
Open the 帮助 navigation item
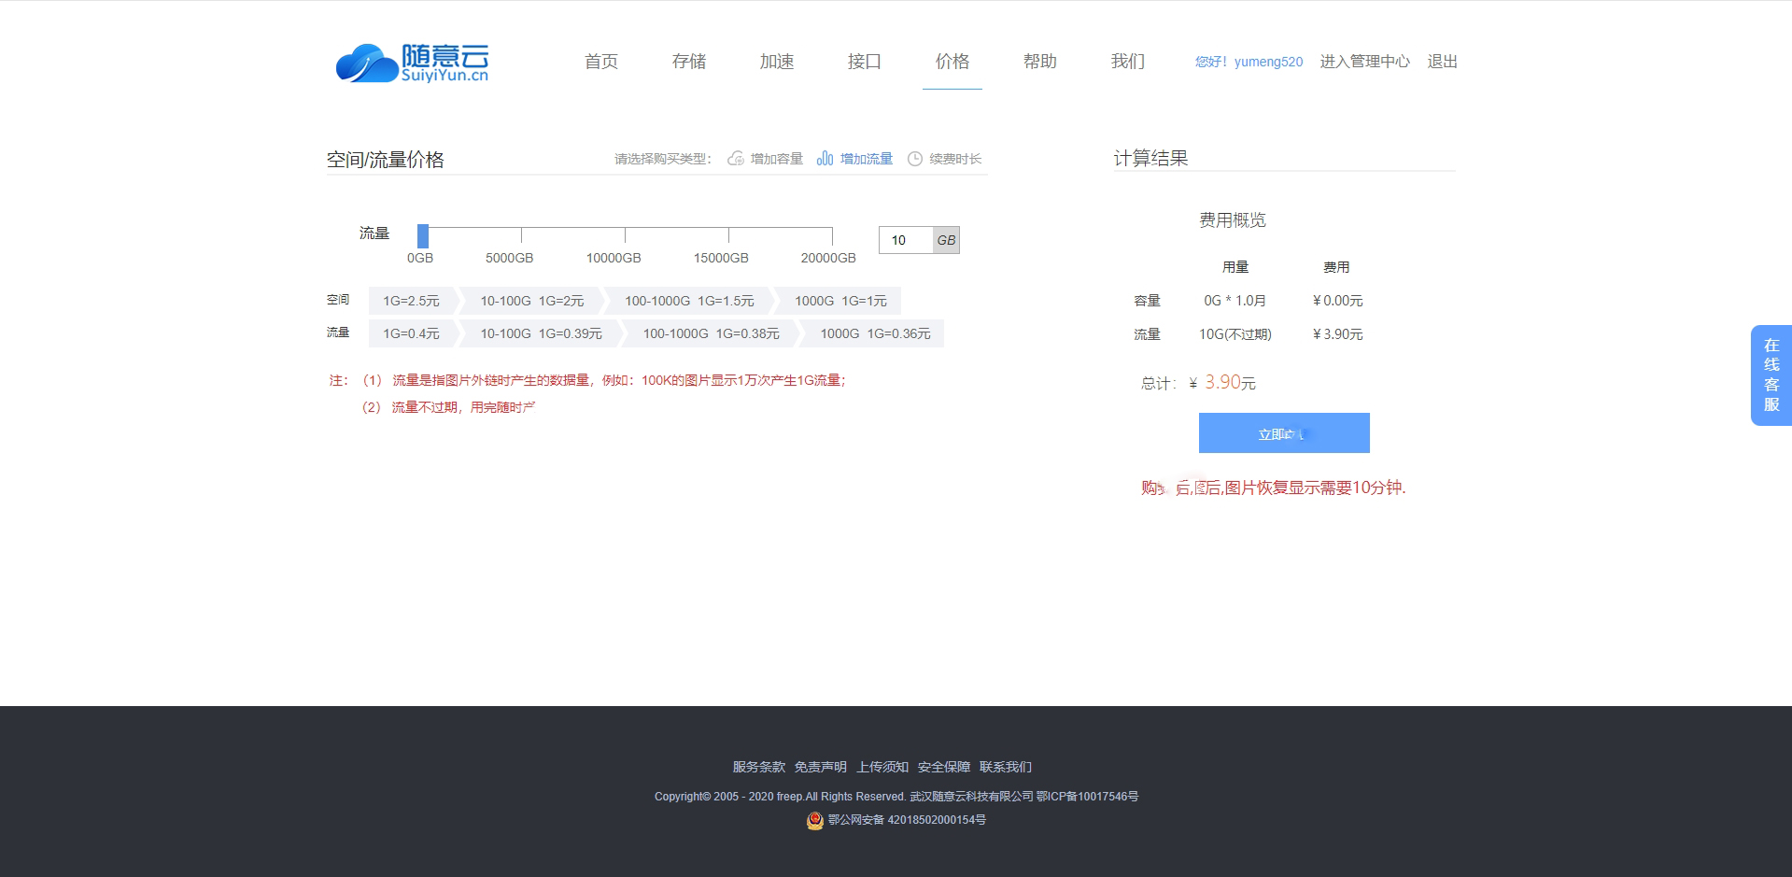(x=1040, y=62)
